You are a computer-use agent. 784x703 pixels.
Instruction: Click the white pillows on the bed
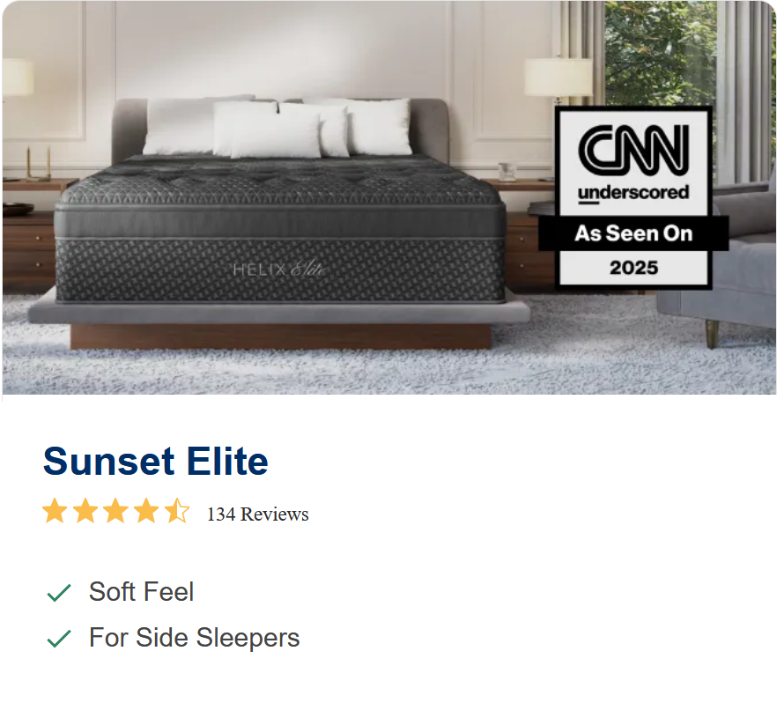(x=282, y=128)
